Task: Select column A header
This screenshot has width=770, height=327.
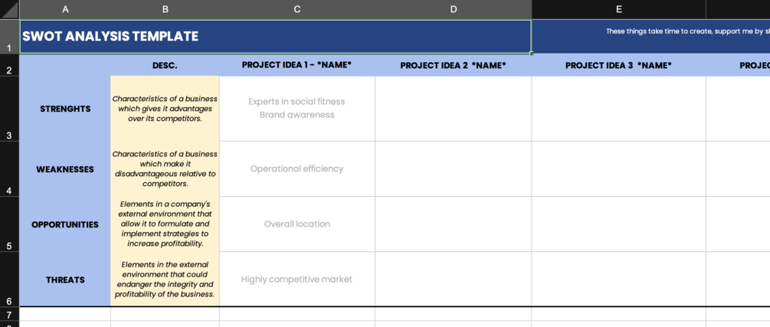Action: [65, 9]
